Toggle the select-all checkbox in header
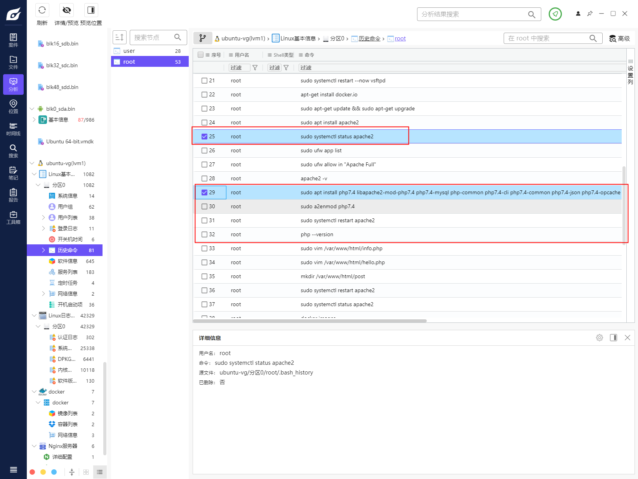This screenshot has height=479, width=638. point(201,55)
